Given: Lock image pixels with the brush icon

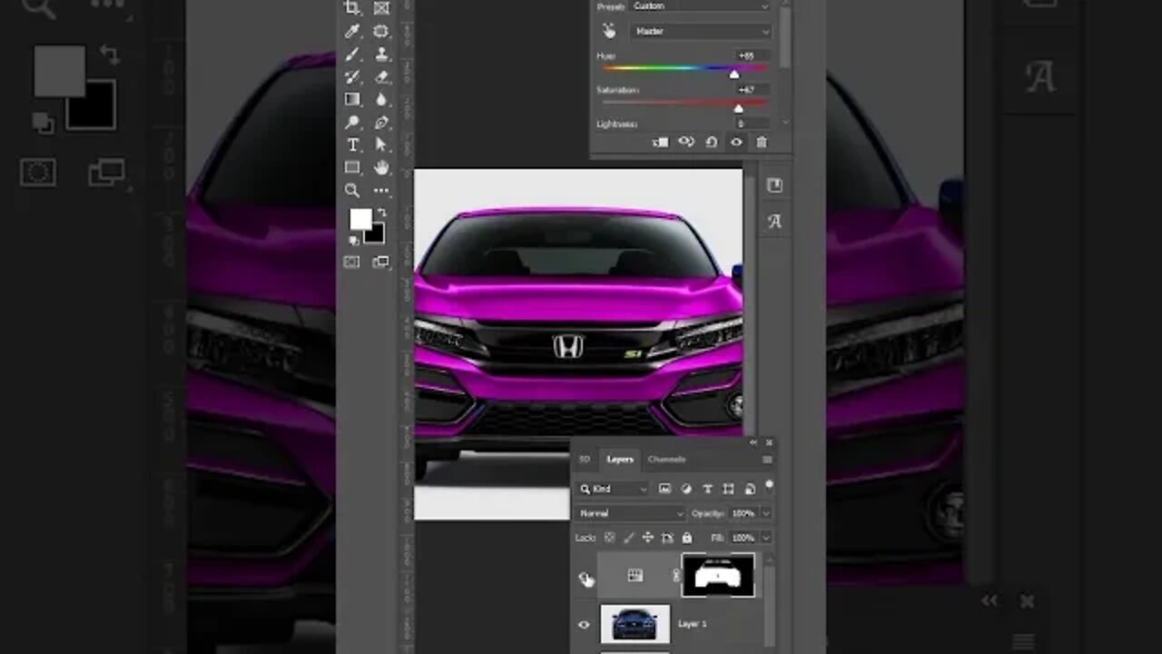Looking at the screenshot, I should (x=628, y=538).
